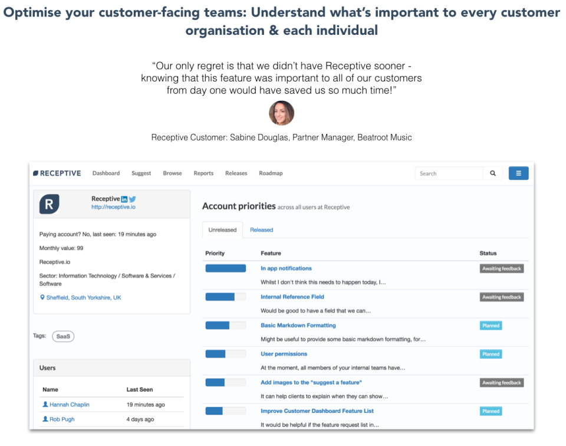This screenshot has height=446, width=566.
Task: Open Sheffield, South Yorkshire, UK location link
Action: click(84, 297)
